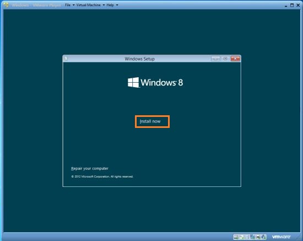Image resolution: width=303 pixels, height=241 pixels.
Task: Minimize the VMware Player window
Action: pyautogui.click(x=286, y=6)
